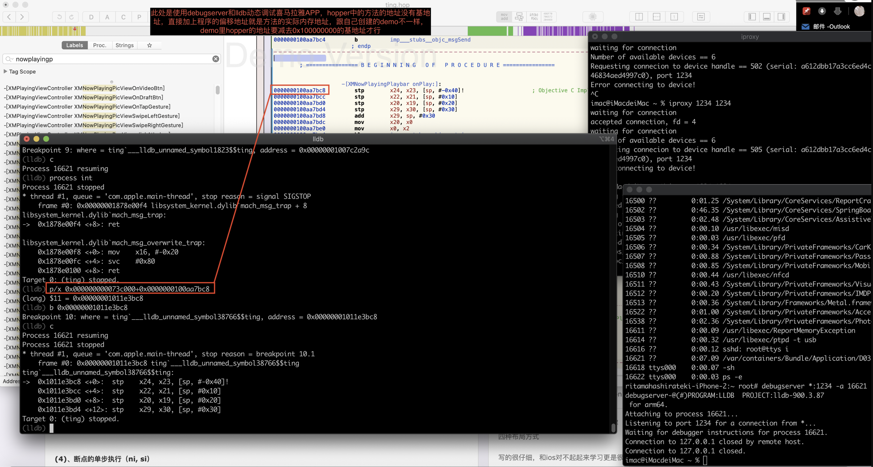This screenshot has width=873, height=467.
Task: Click the debugserver *:1234 command line
Action: coord(814,386)
